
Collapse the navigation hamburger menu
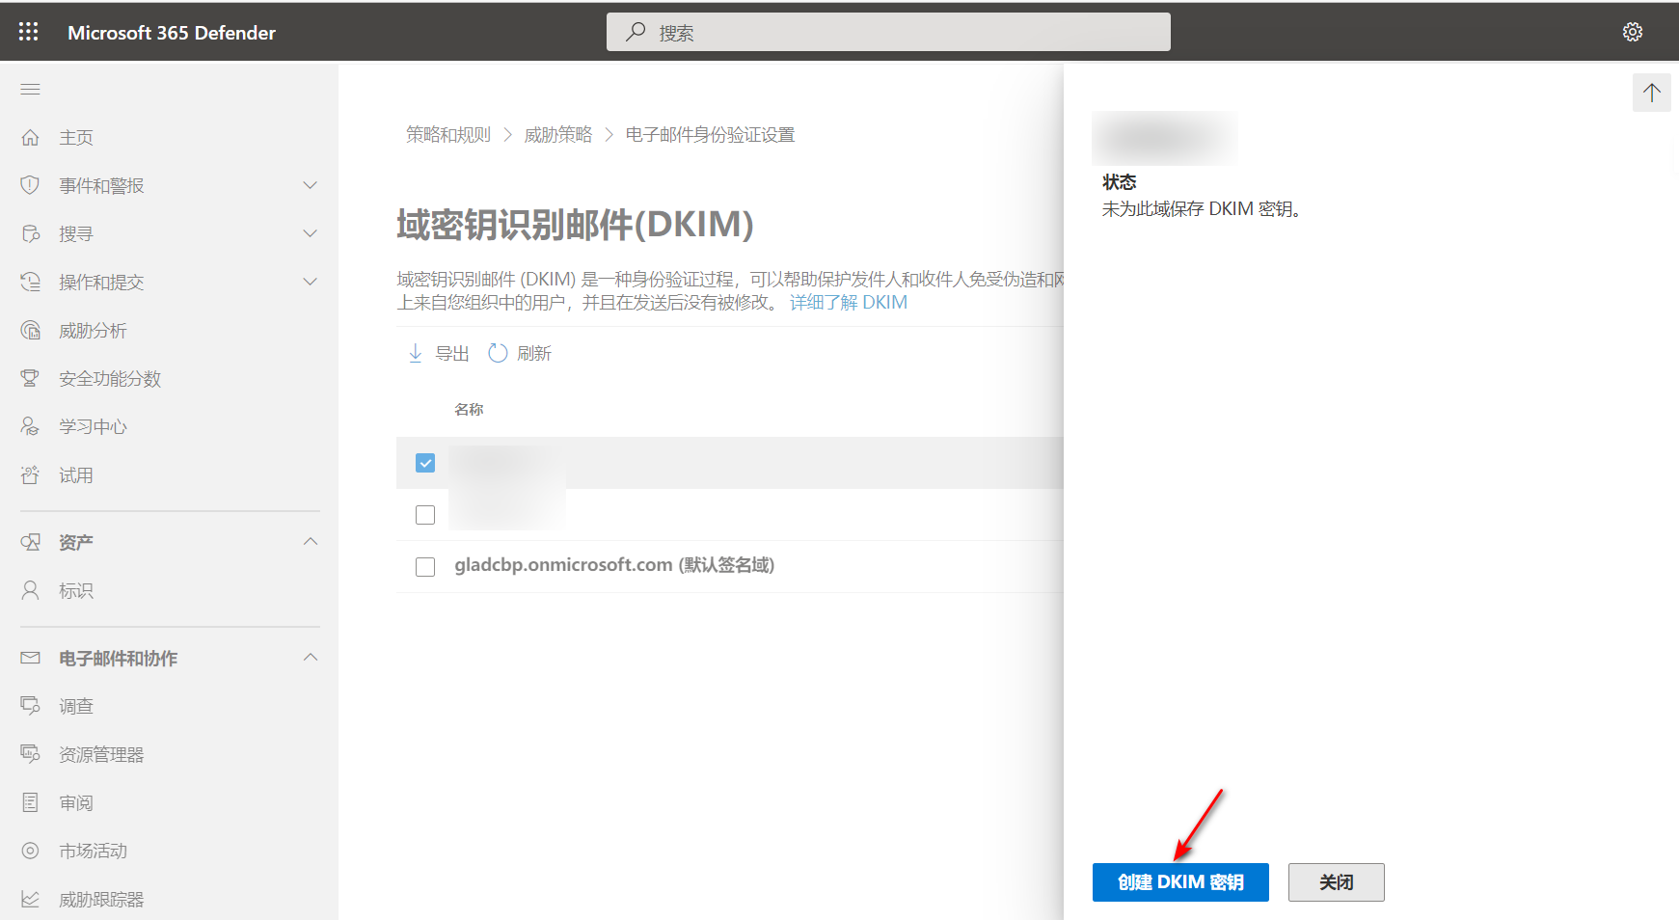click(x=30, y=89)
